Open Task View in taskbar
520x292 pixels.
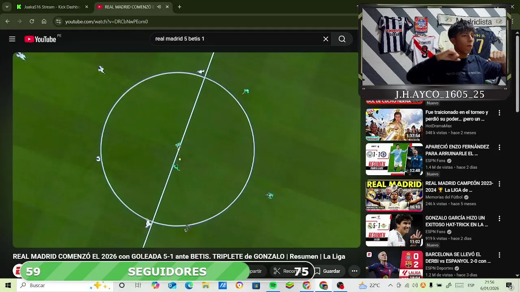point(138,286)
